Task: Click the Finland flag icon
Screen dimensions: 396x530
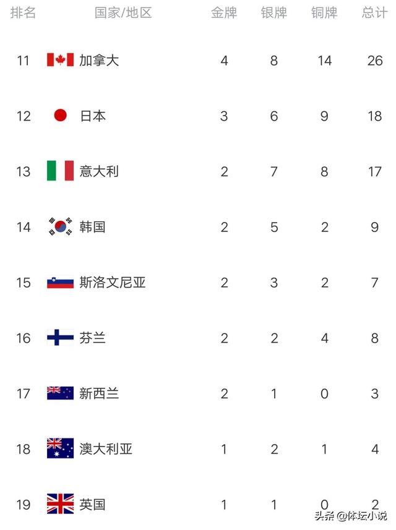Action: point(60,338)
